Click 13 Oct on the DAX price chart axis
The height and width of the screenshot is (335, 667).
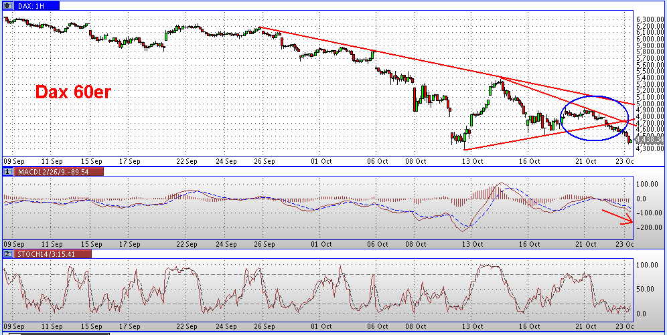[x=473, y=161]
